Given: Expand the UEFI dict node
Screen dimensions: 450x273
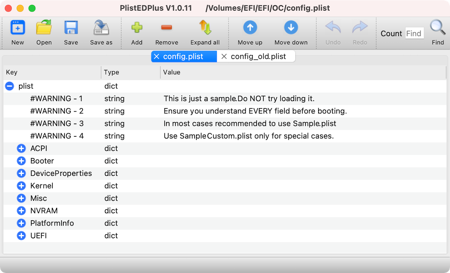Looking at the screenshot, I should click(x=21, y=236).
